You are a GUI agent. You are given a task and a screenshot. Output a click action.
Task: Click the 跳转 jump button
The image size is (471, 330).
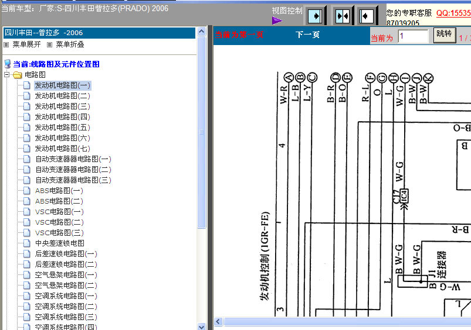click(x=445, y=35)
